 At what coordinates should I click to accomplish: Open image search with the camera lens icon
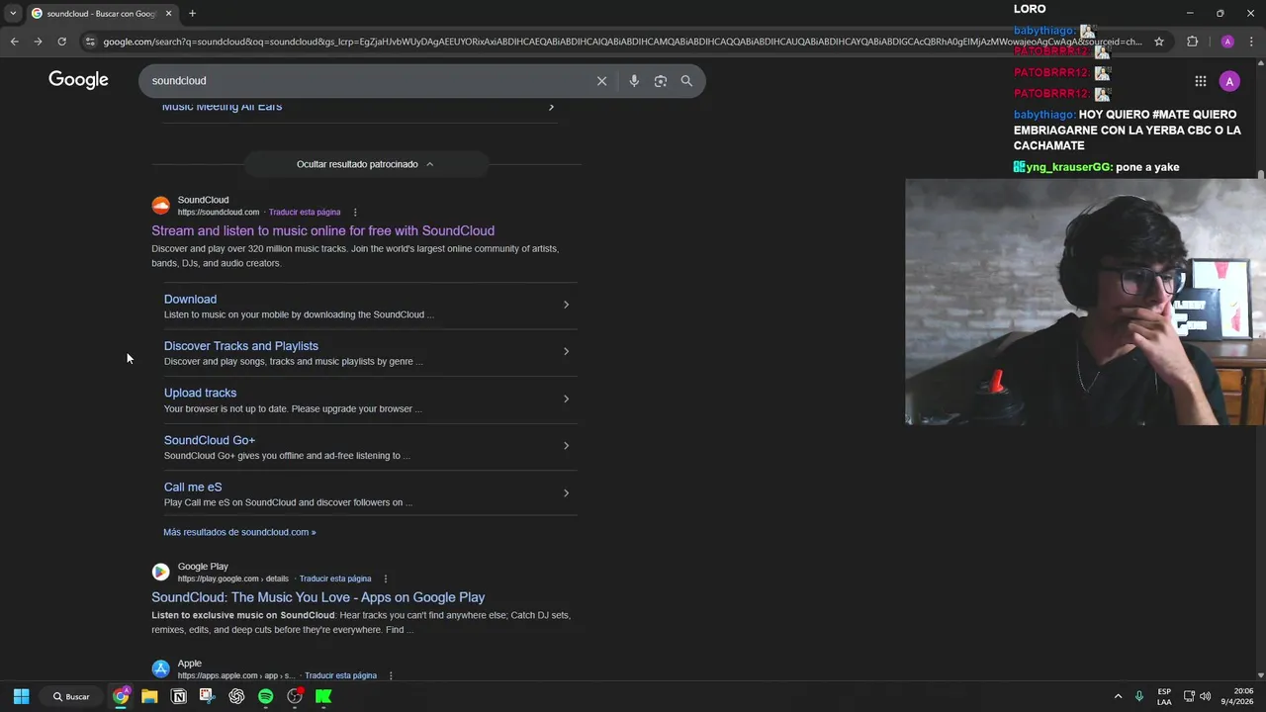click(x=661, y=81)
